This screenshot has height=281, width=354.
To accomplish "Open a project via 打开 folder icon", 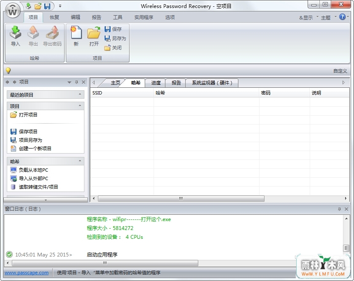I will tap(94, 36).
